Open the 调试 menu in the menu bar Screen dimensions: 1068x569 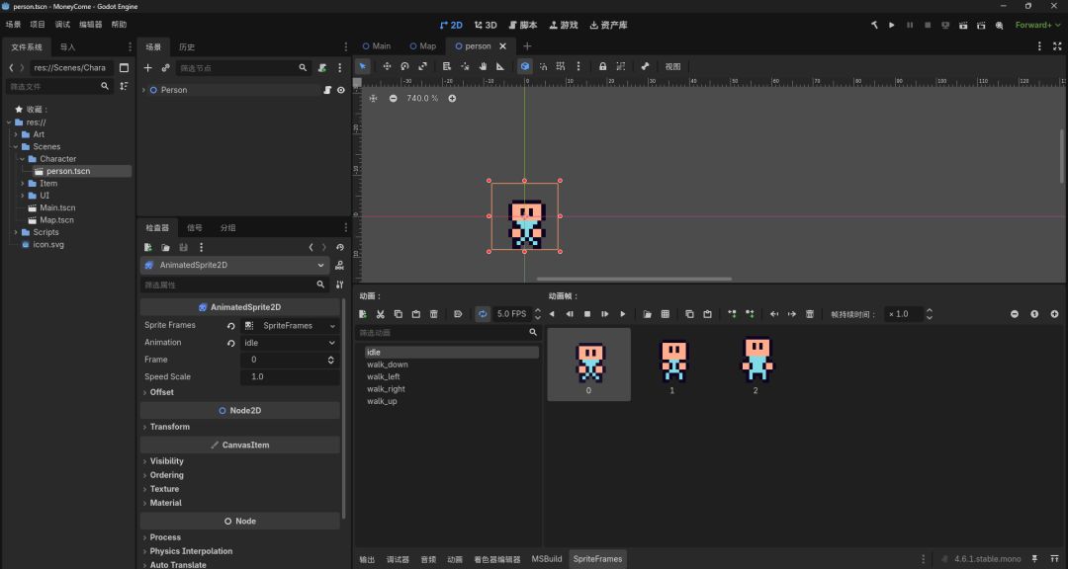62,25
